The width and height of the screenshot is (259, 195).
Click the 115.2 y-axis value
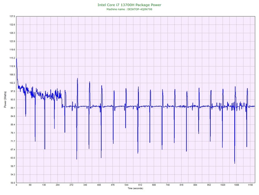coord(12,58)
